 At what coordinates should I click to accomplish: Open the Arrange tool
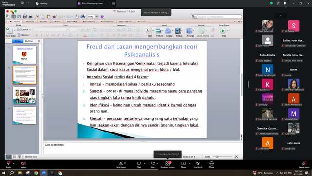[x=189, y=31]
